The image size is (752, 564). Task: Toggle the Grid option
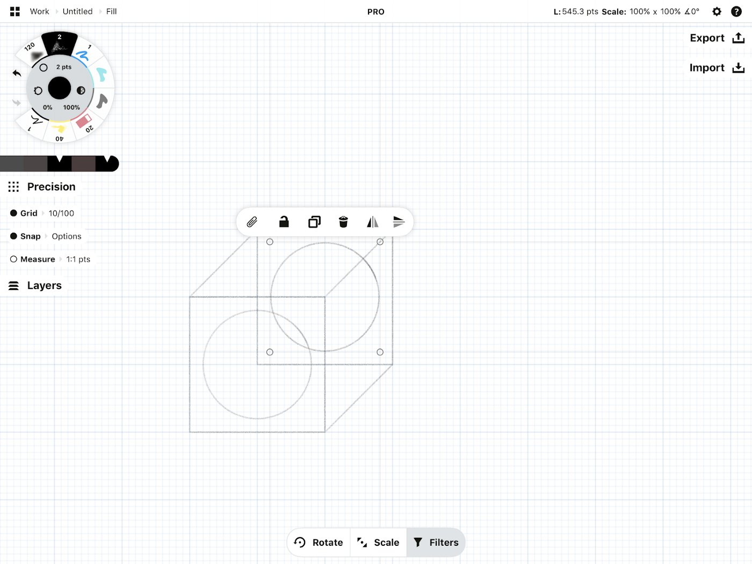(24, 213)
